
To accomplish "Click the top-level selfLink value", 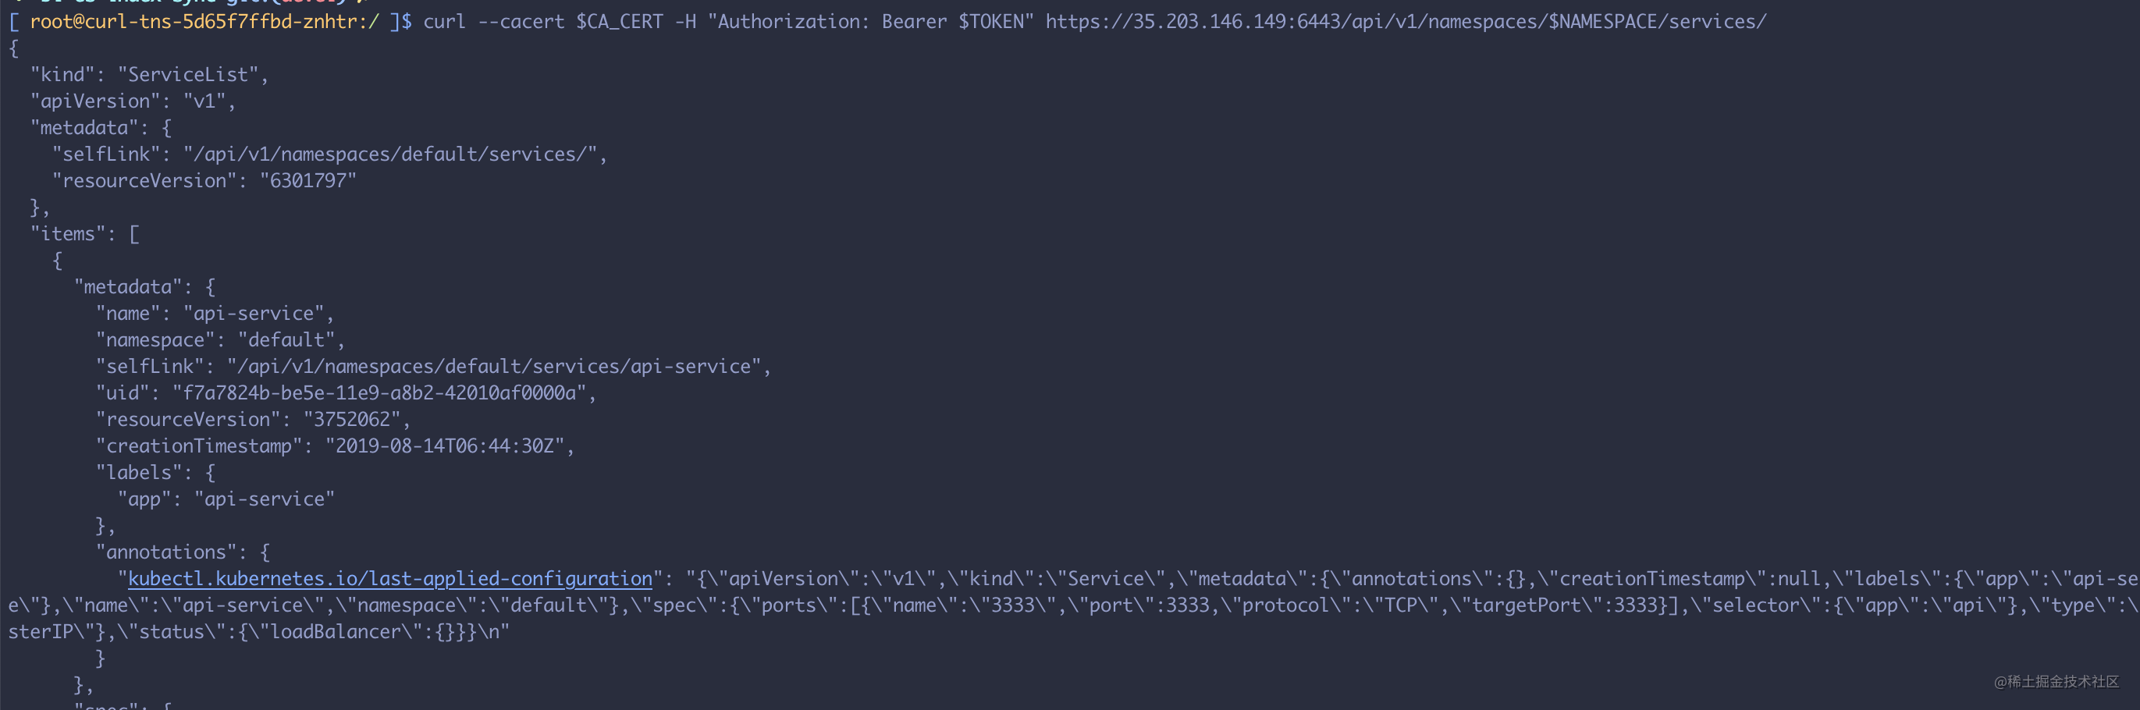I will [x=390, y=154].
